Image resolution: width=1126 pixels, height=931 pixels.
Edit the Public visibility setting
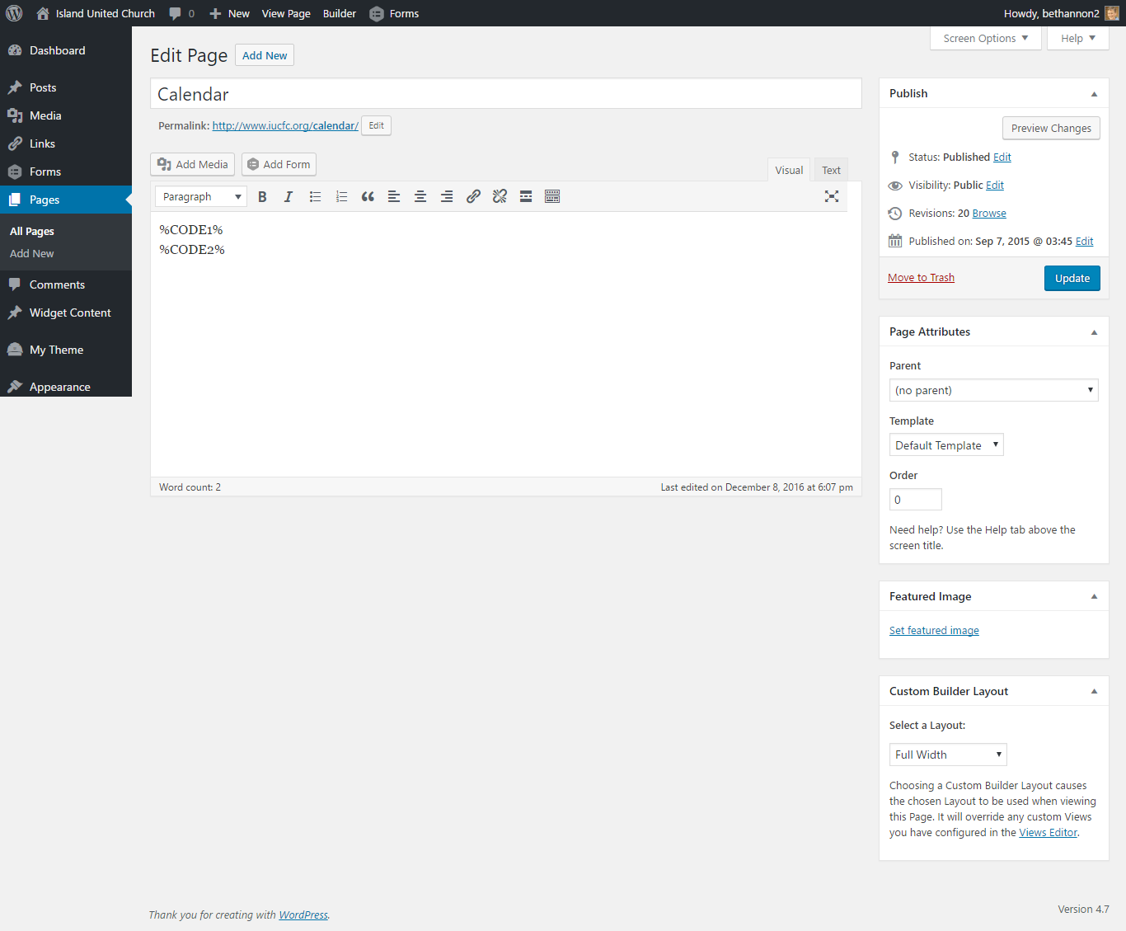[995, 185]
